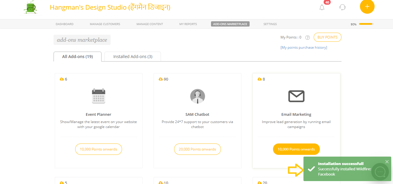Image resolution: width=393 pixels, height=184 pixels.
Task: Click the Email Marketing title
Action: pyautogui.click(x=296, y=114)
